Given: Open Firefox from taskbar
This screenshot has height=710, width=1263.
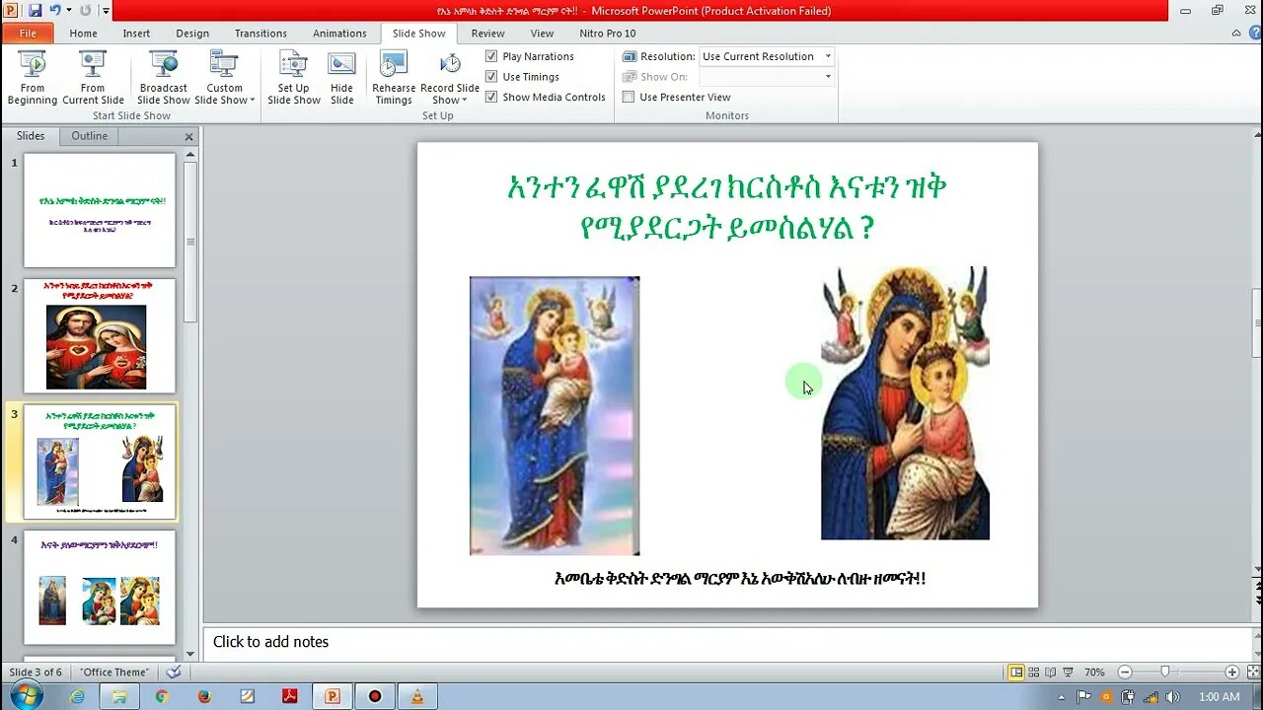Looking at the screenshot, I should pos(204,696).
